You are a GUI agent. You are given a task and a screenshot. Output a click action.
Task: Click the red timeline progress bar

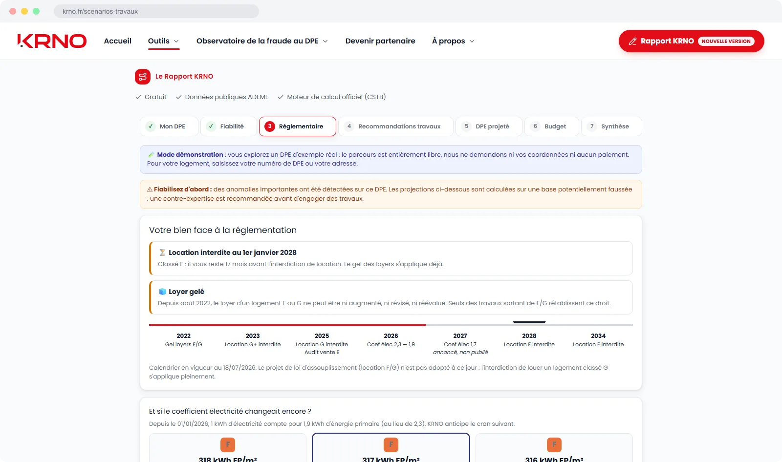tap(287, 325)
